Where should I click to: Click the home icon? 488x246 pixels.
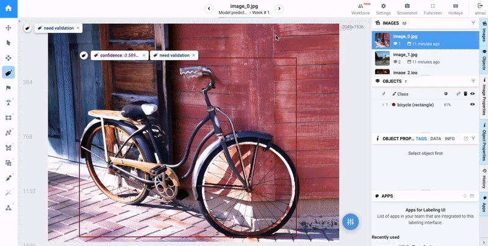pos(9,9)
